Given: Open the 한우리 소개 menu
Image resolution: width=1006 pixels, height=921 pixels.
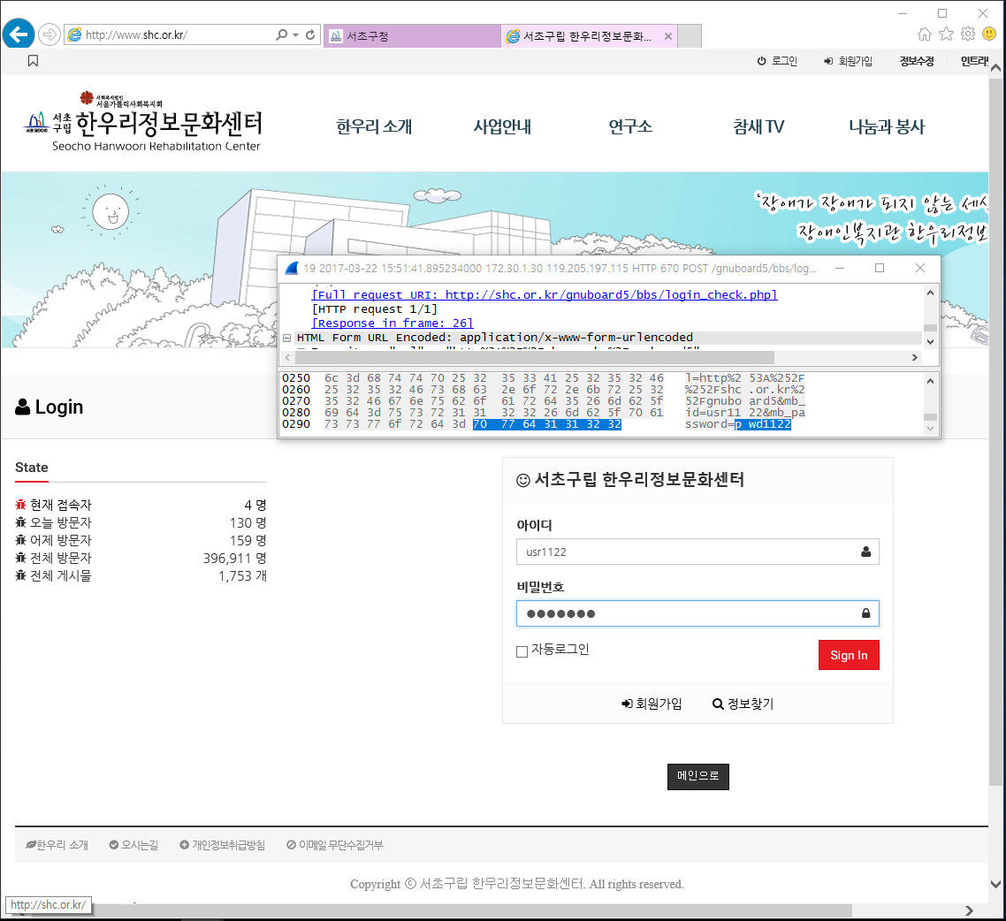Looking at the screenshot, I should click(x=374, y=126).
